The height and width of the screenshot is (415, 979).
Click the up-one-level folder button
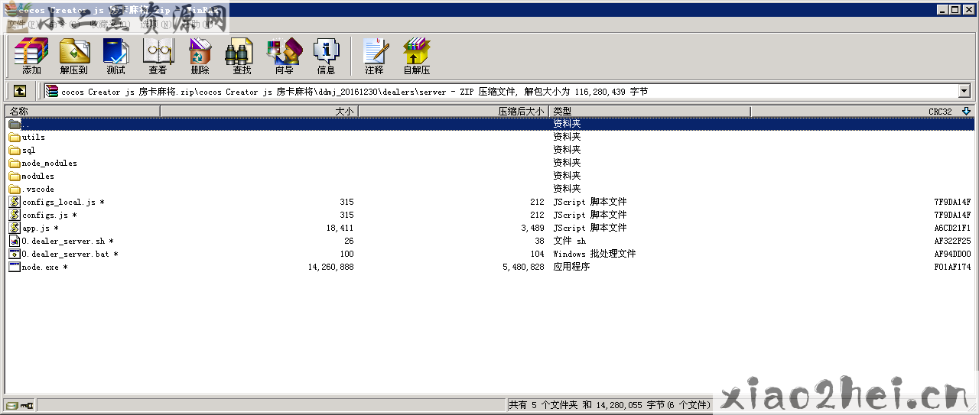point(20,91)
